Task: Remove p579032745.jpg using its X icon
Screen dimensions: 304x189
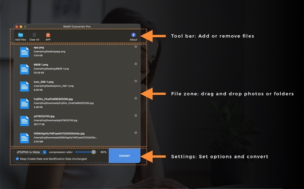Action: tap(135, 116)
